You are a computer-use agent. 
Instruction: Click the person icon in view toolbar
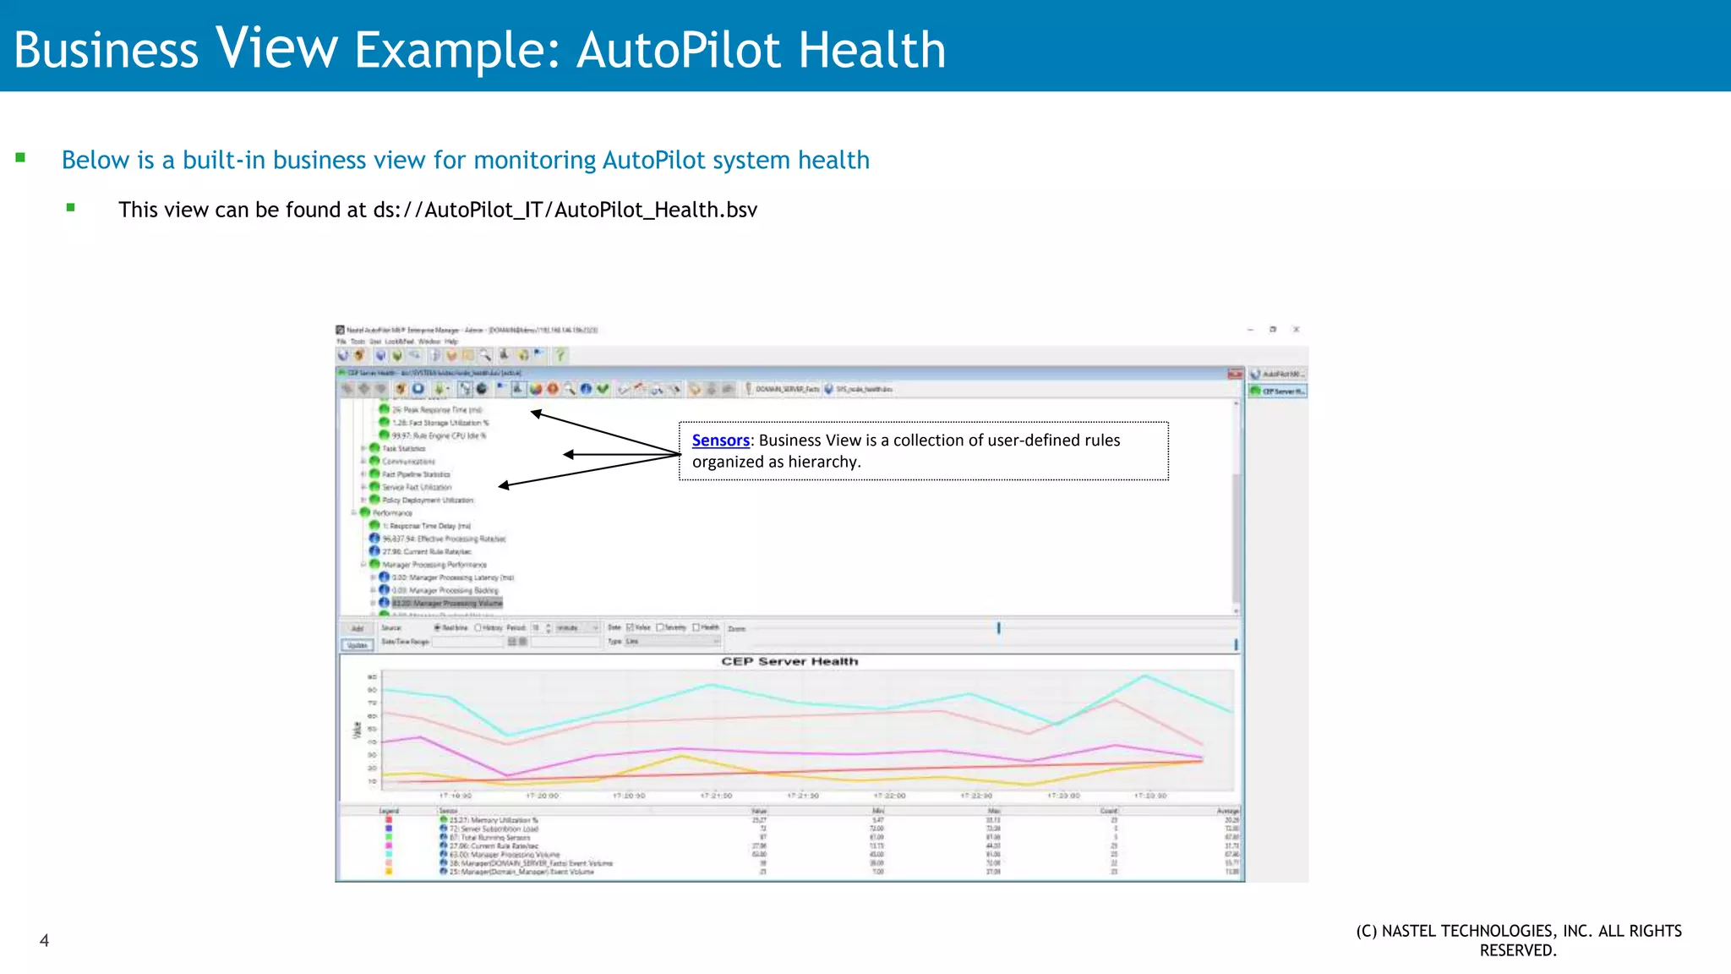tap(517, 389)
